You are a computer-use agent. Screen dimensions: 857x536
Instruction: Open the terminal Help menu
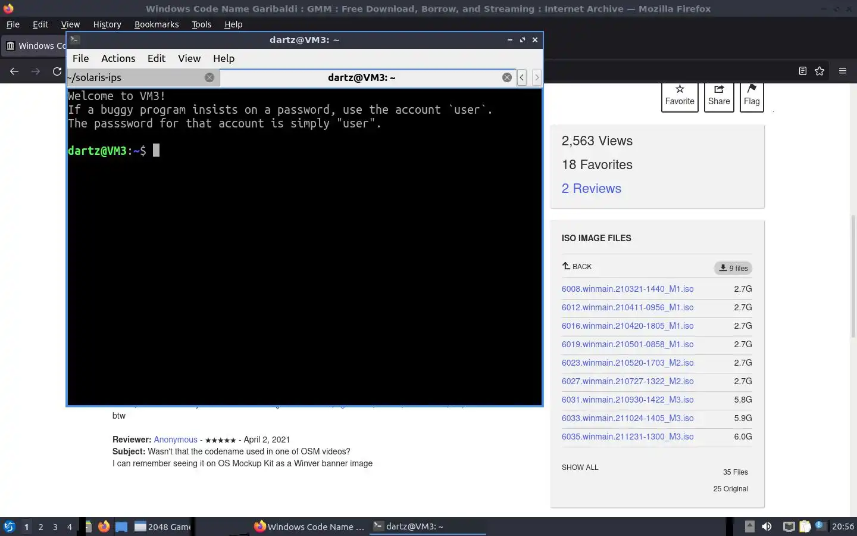pos(224,58)
